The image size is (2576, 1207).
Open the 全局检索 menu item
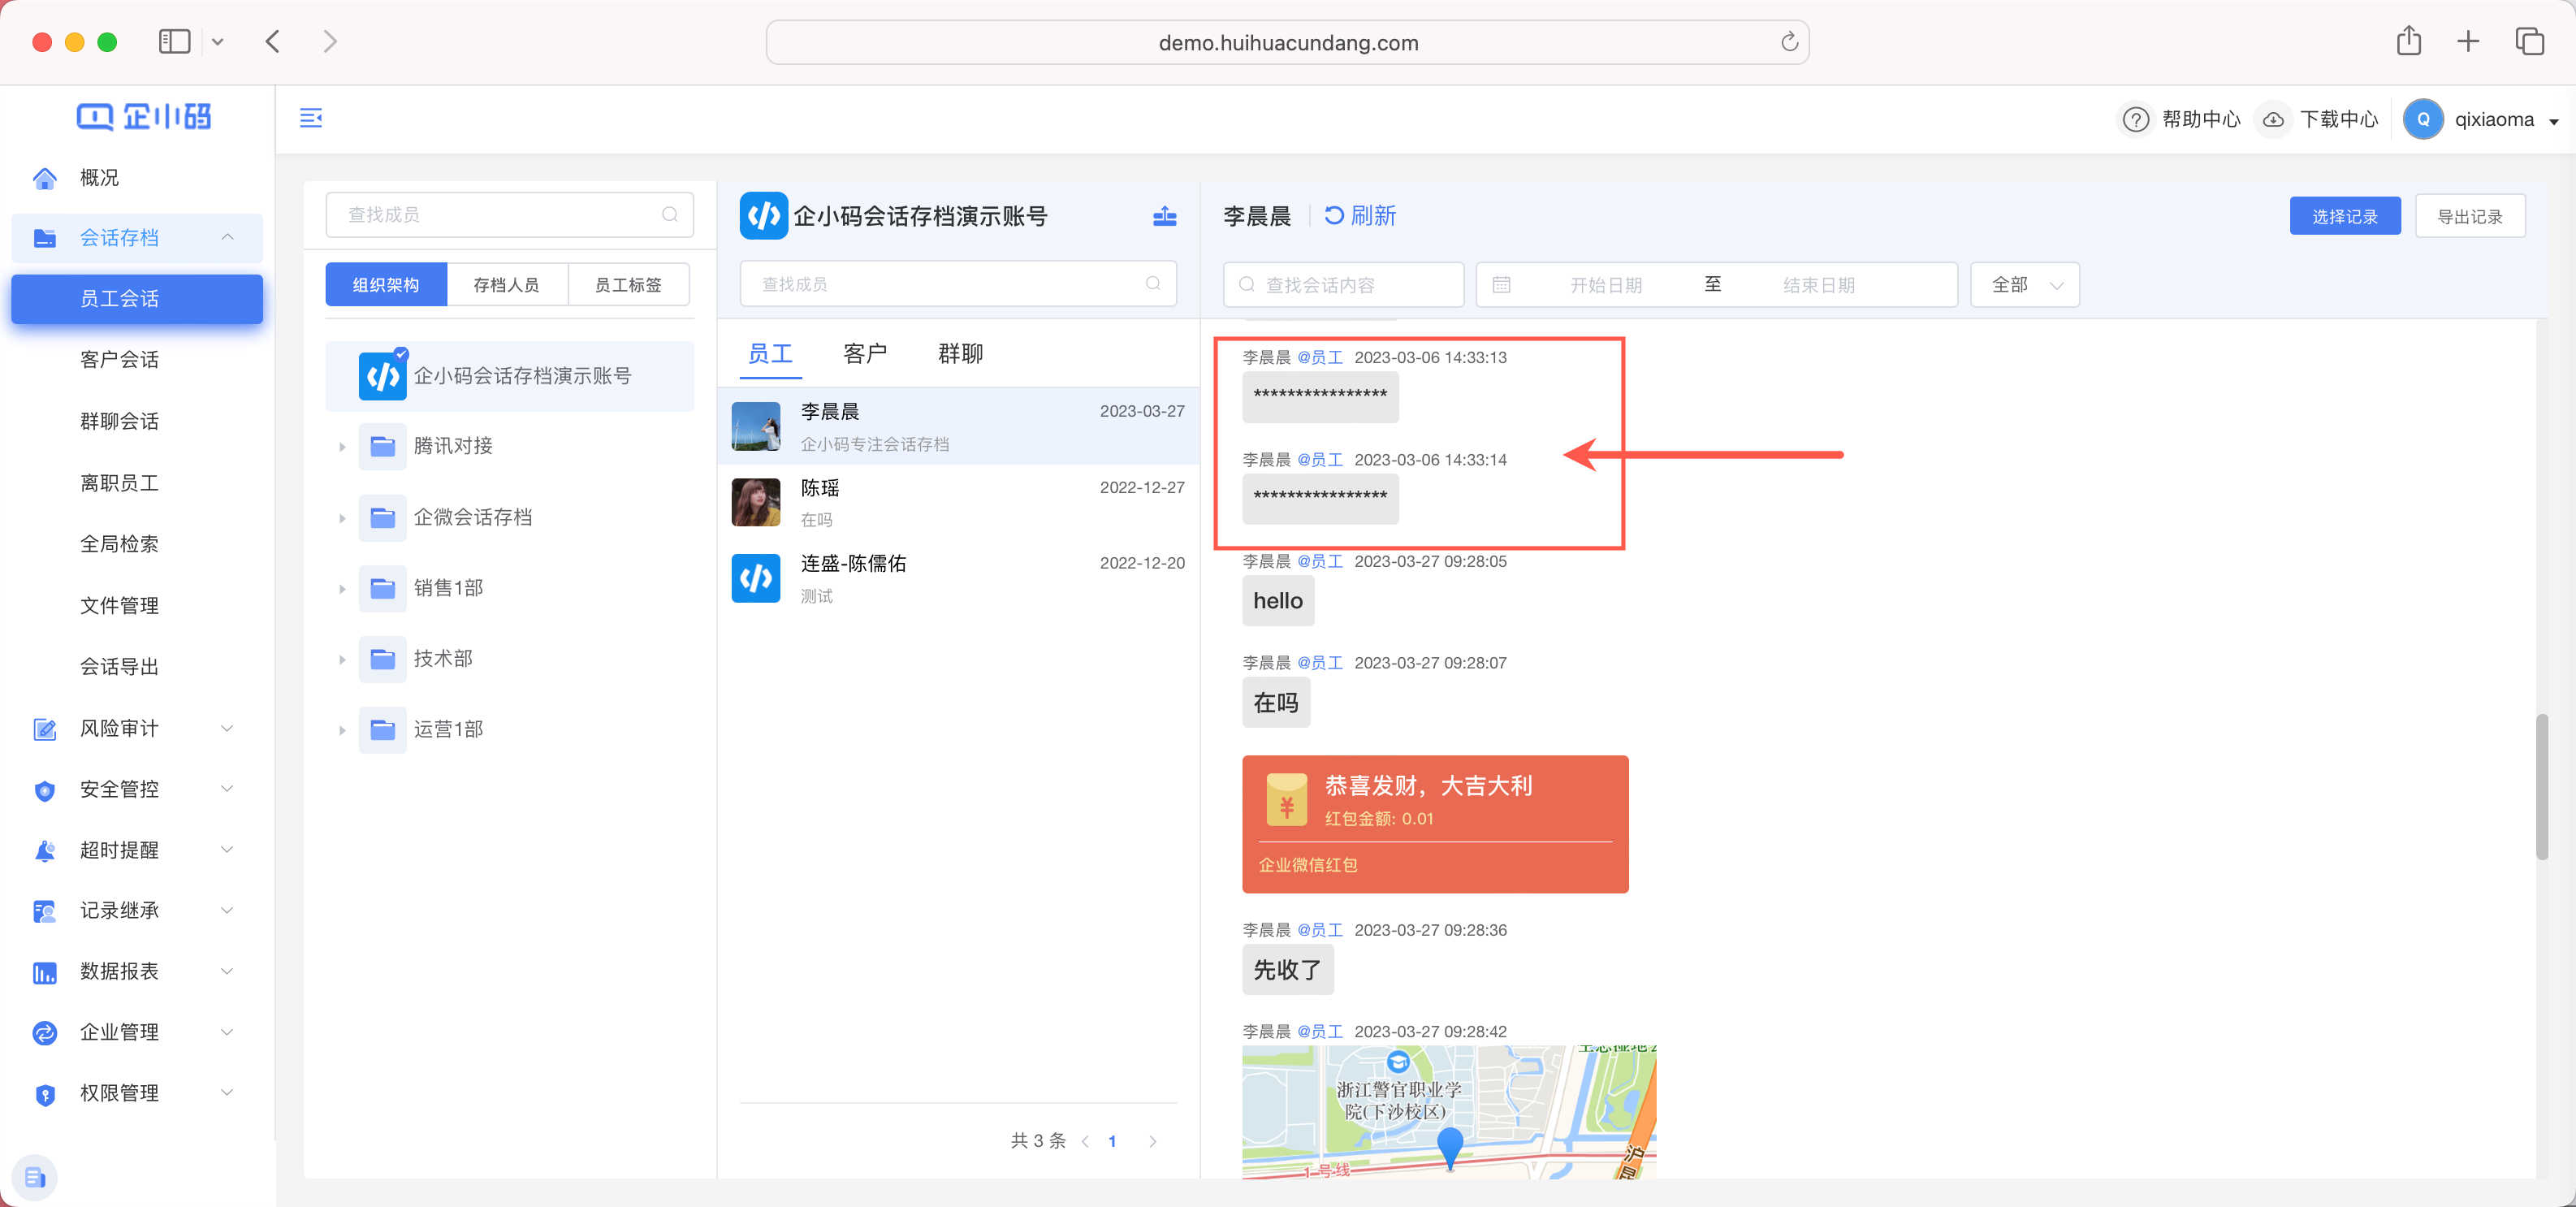click(119, 544)
